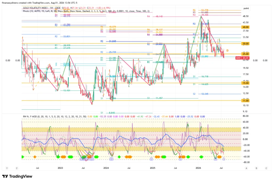Screen dimensions: 273x182
Task: Click the orange D marker beside the latest candles
Action: [x=227, y=50]
